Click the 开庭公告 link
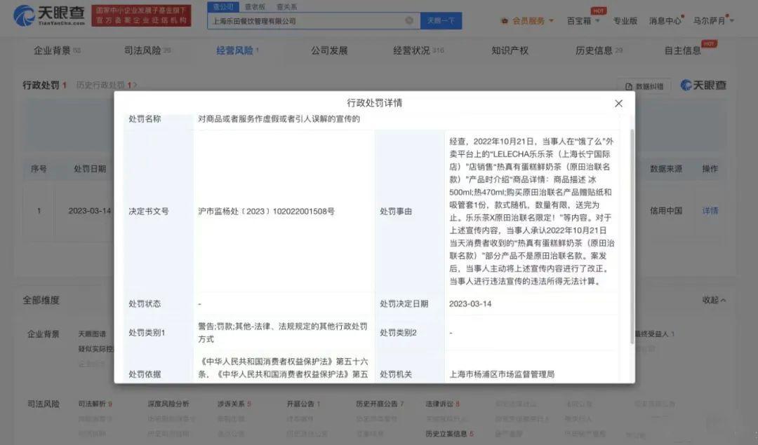 [x=303, y=404]
